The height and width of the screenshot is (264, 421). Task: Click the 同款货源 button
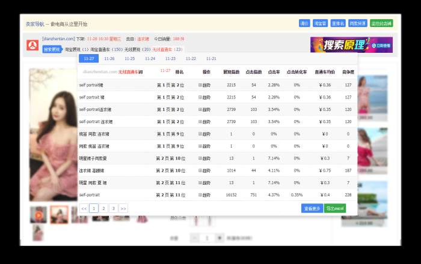click(x=358, y=23)
